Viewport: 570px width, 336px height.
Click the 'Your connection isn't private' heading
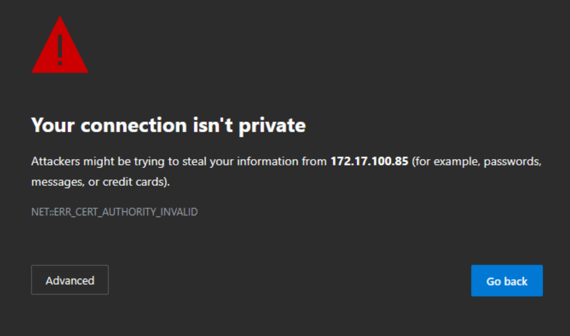pyautogui.click(x=168, y=125)
